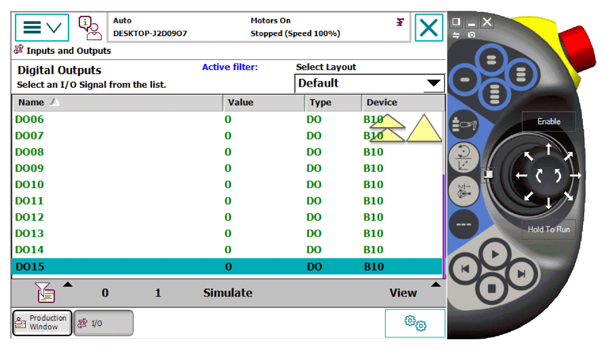
Task: Open the main hamburger menu
Action: (42, 28)
